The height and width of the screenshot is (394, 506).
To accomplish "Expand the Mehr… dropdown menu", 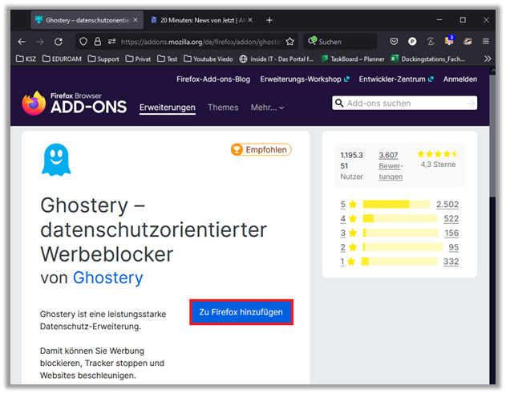I will 267,108.
